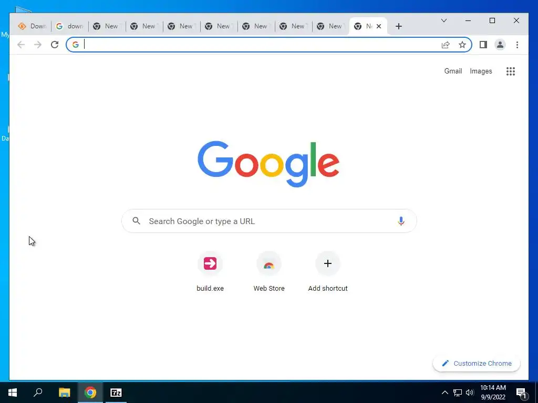The height and width of the screenshot is (403, 538).
Task: Select the seventh tab in the tab strip
Action: click(256, 26)
